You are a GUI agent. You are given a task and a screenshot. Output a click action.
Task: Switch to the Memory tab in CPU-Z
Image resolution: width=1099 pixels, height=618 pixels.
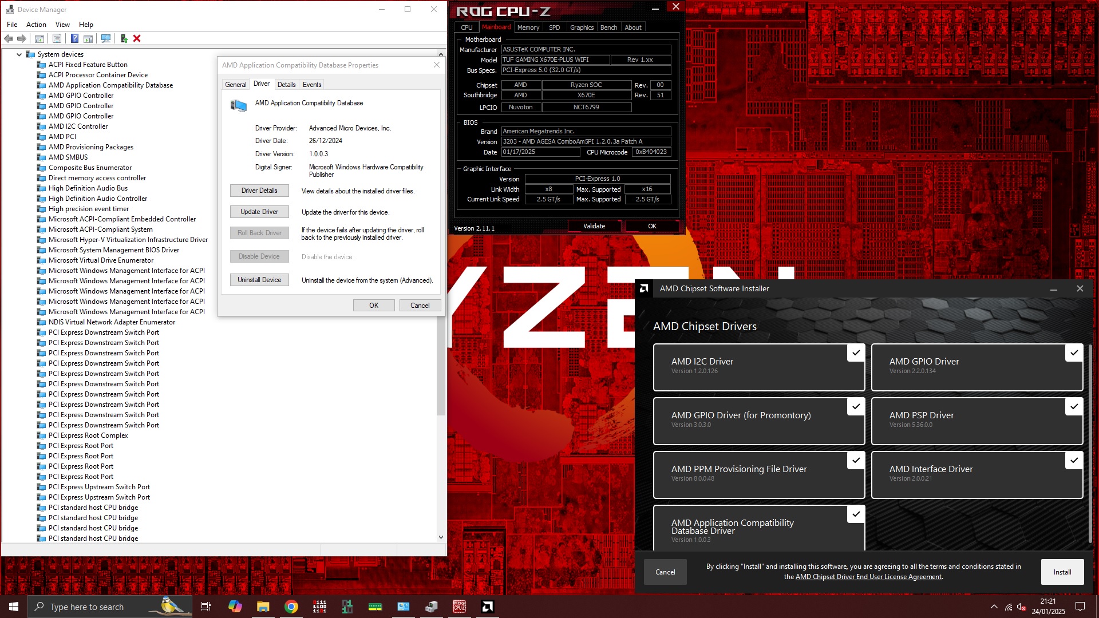528,27
